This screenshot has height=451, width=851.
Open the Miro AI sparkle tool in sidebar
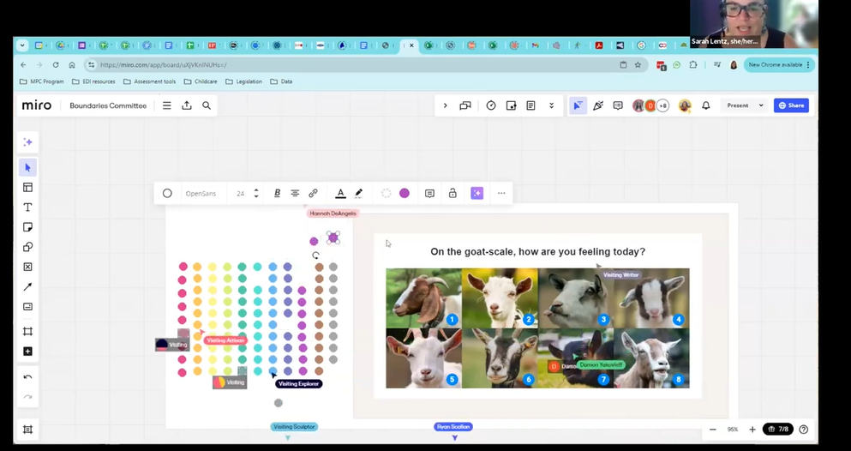tap(27, 142)
